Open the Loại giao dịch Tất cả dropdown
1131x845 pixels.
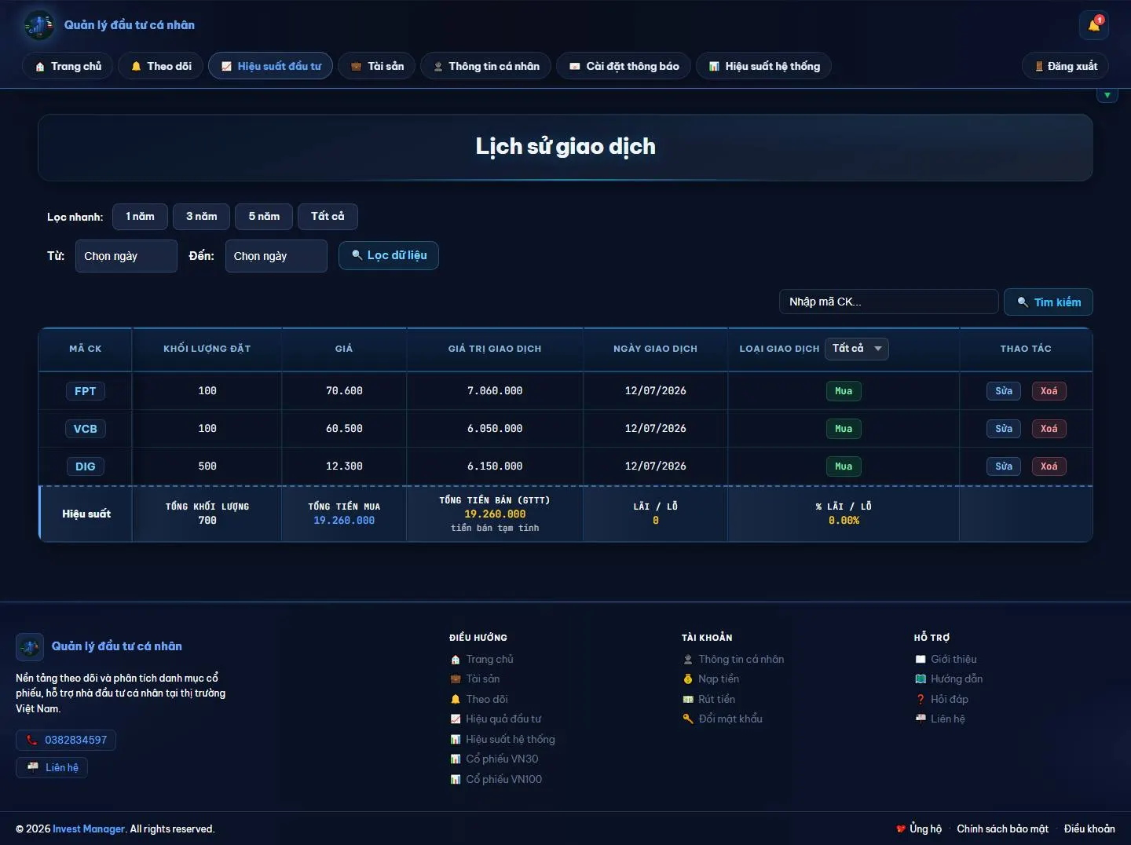point(857,349)
